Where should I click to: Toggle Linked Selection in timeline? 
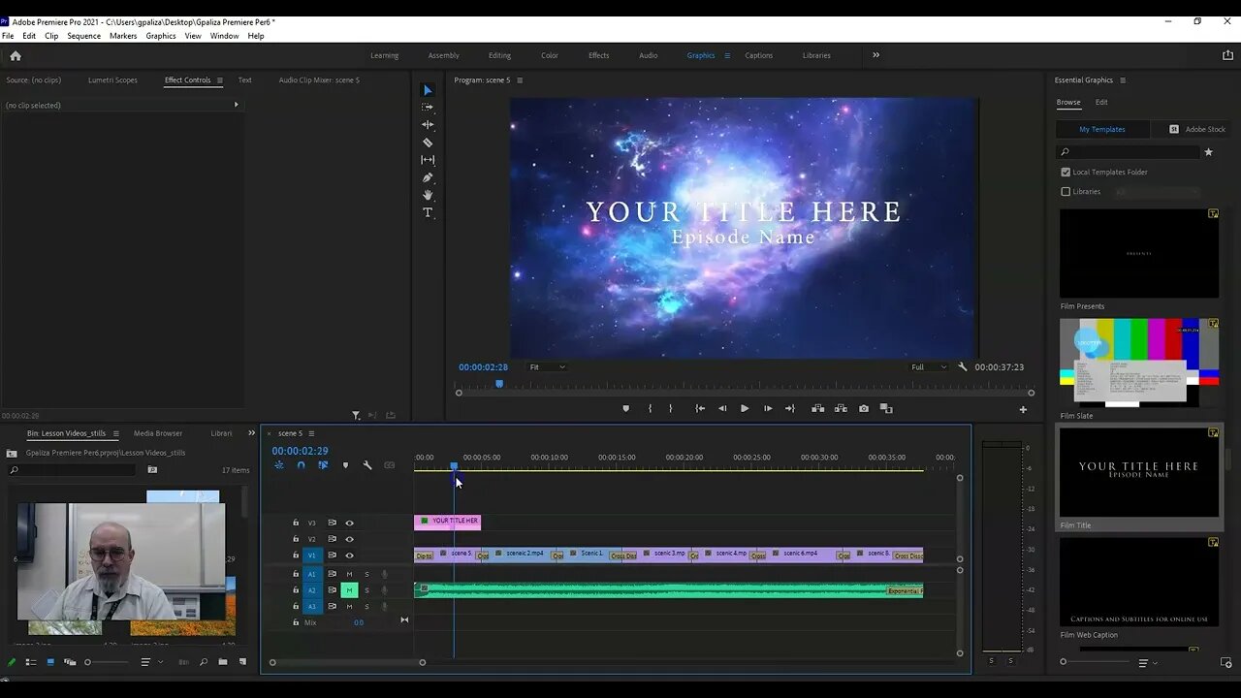coord(323,465)
